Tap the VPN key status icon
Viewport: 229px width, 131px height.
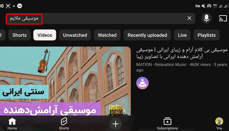(198, 6)
